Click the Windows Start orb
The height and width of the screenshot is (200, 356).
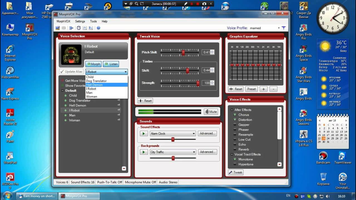point(8,196)
